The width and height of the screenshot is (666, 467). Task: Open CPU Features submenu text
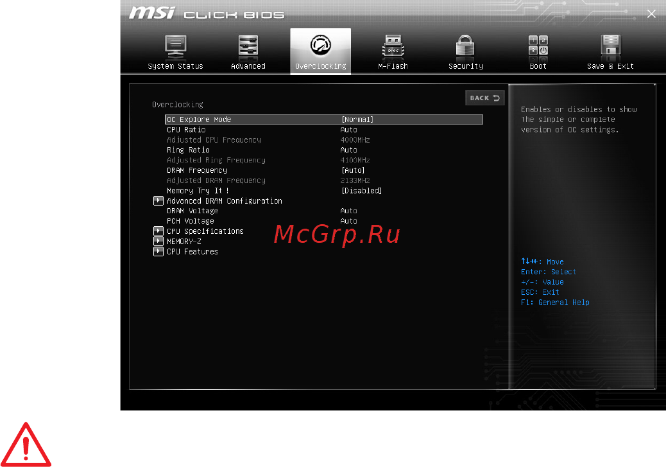pos(192,251)
